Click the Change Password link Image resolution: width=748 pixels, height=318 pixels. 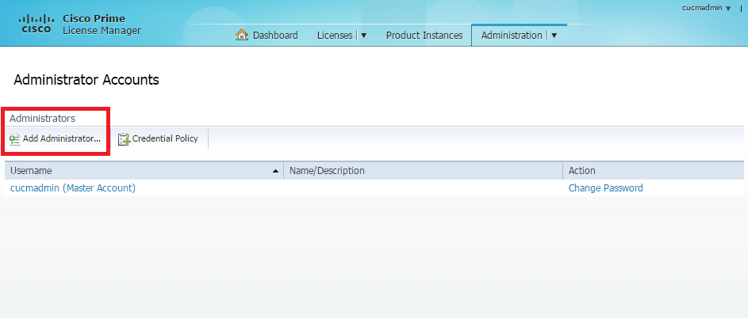coord(605,188)
